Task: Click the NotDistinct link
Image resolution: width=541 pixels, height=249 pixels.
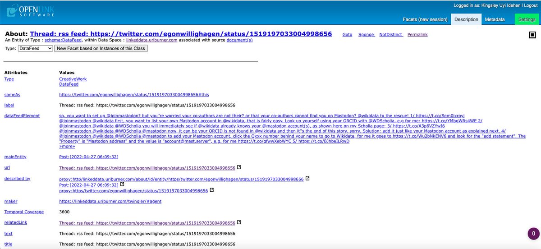Action: click(391, 35)
